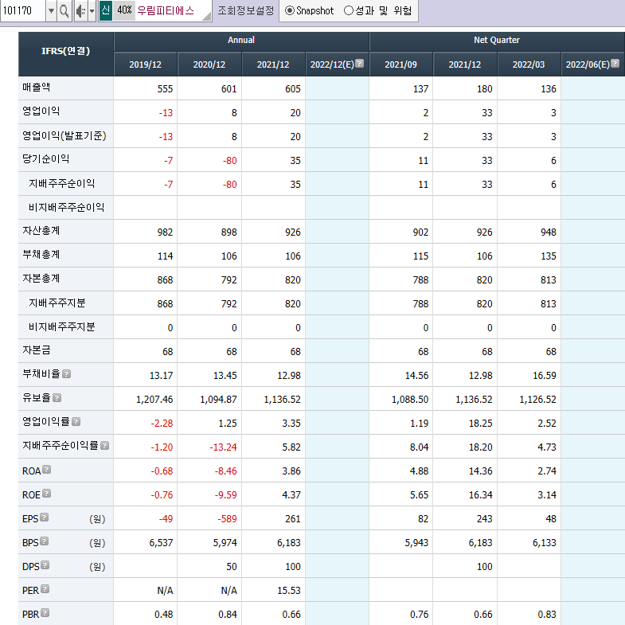The image size is (625, 625).
Task: Click the 2022/03 PBR value 0.83
Action: pos(547,615)
